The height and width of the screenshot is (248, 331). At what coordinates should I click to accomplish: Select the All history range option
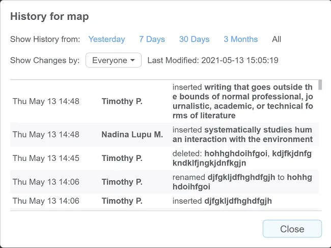click(277, 39)
